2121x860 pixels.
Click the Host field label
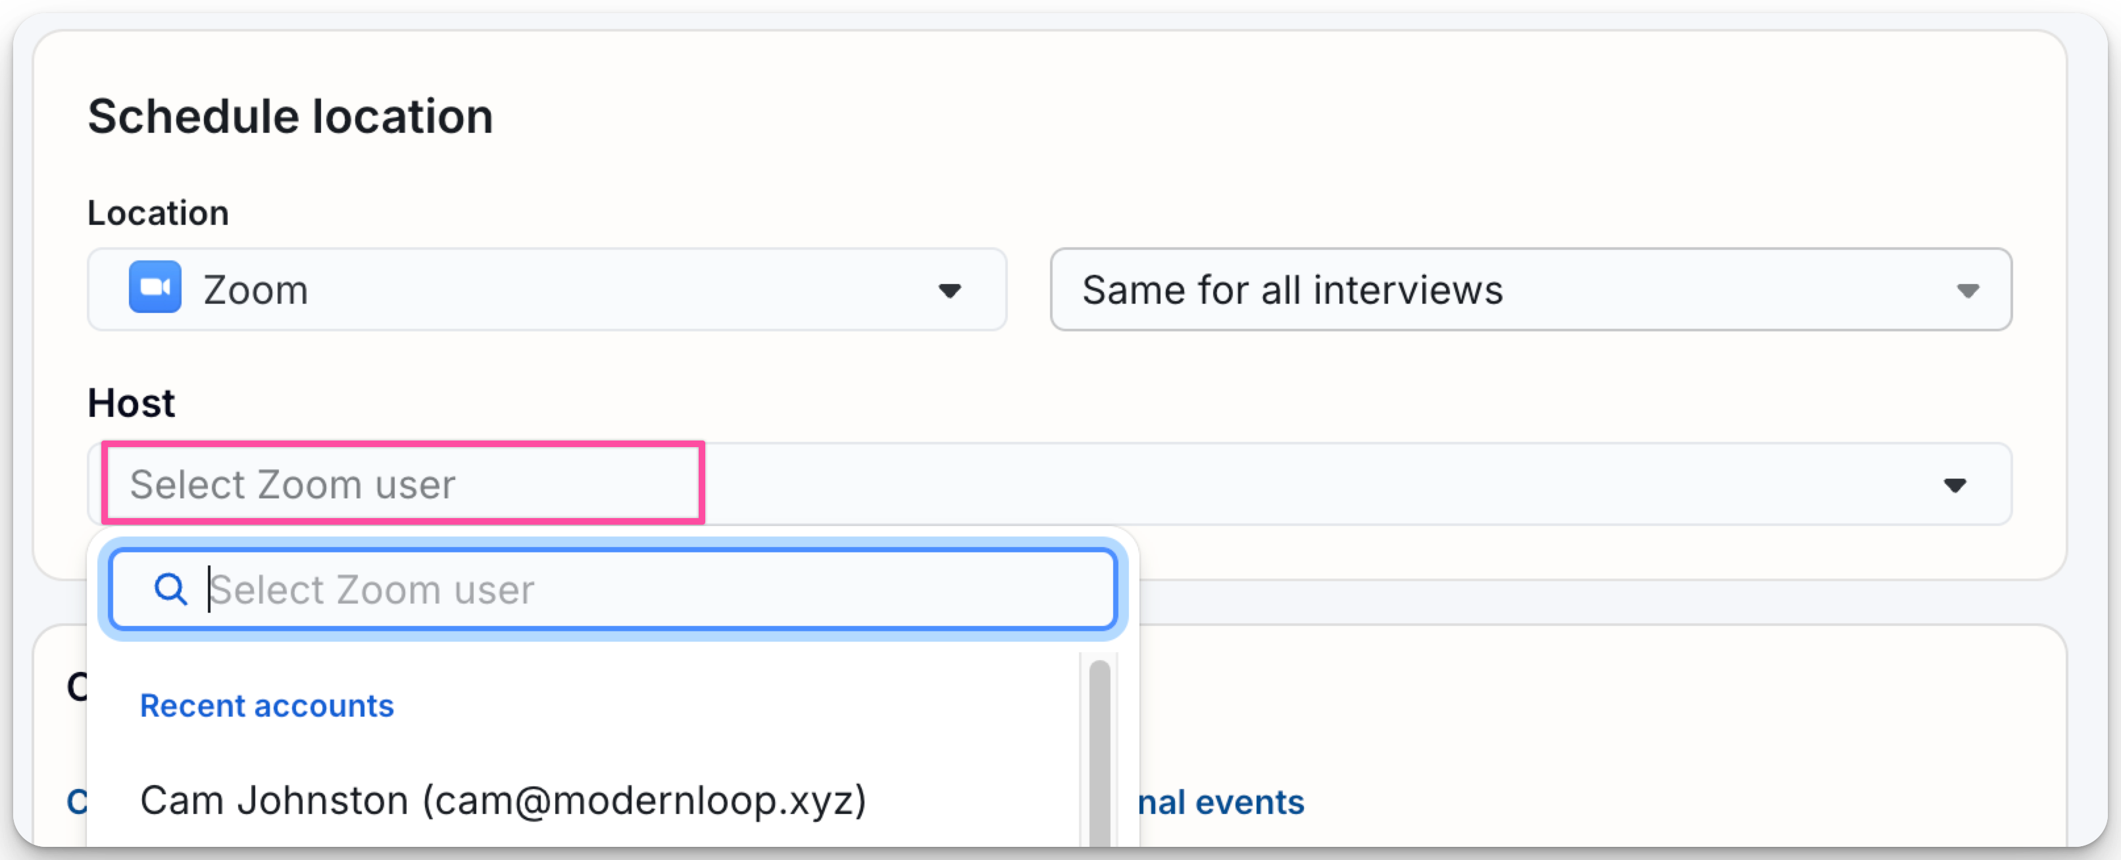click(131, 403)
